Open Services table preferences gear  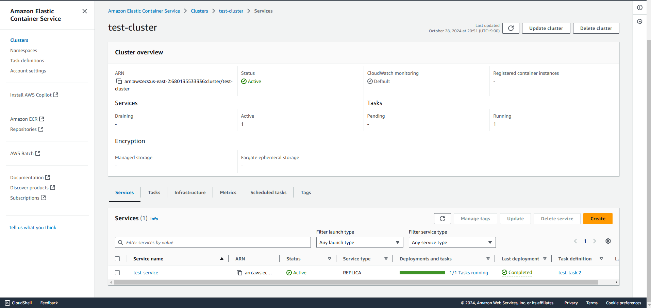pyautogui.click(x=608, y=241)
